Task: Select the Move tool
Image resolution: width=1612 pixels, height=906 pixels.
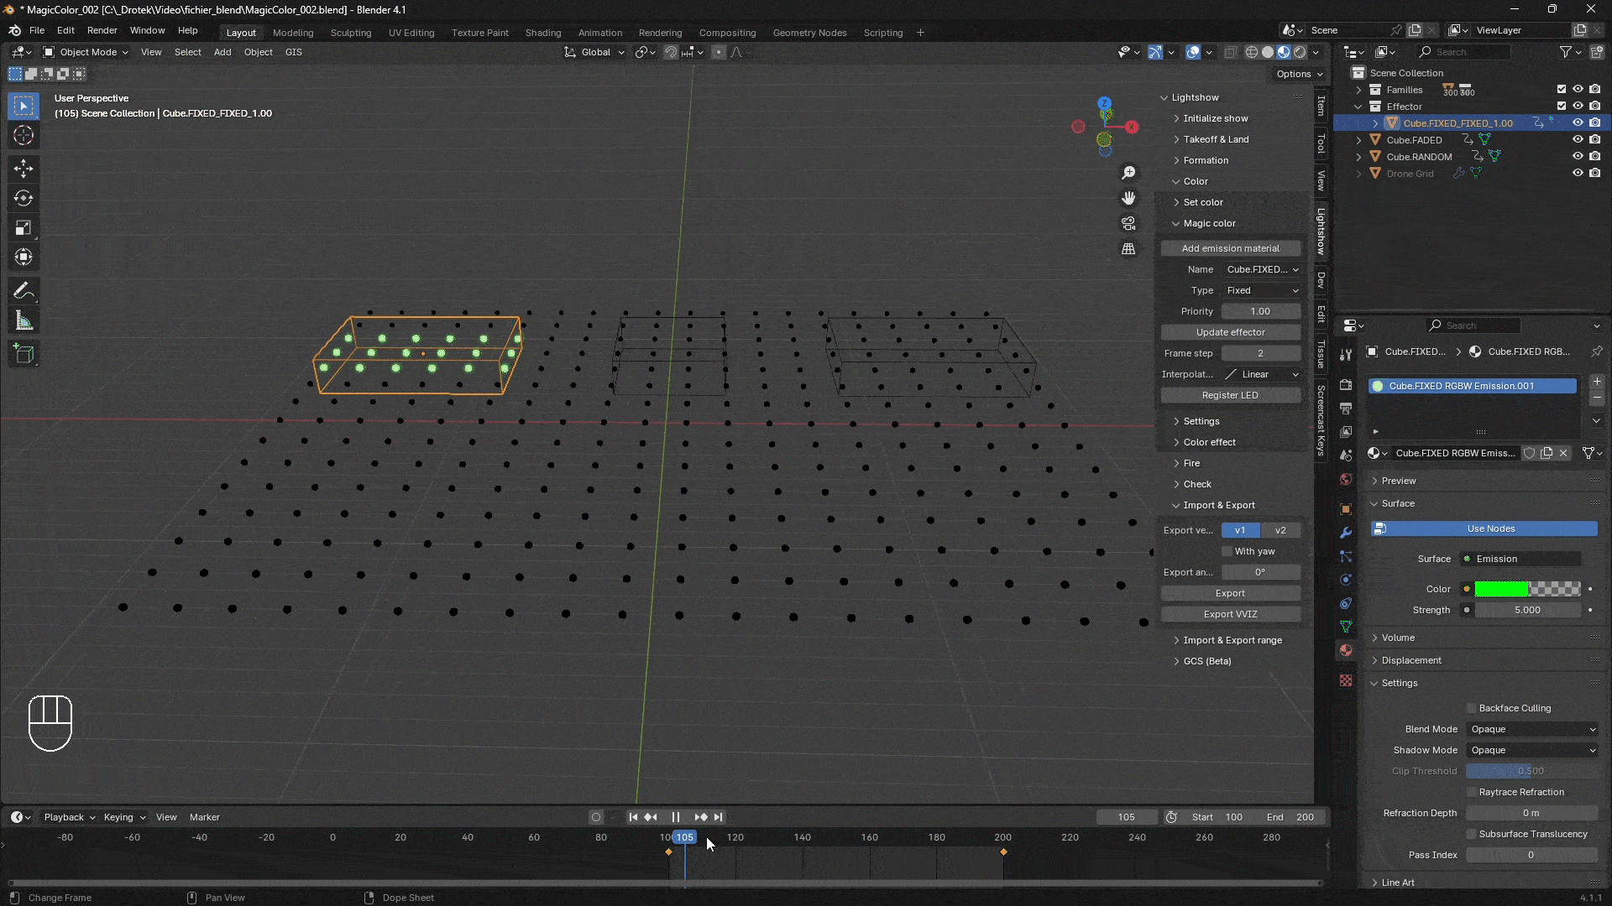Action: pos(24,169)
